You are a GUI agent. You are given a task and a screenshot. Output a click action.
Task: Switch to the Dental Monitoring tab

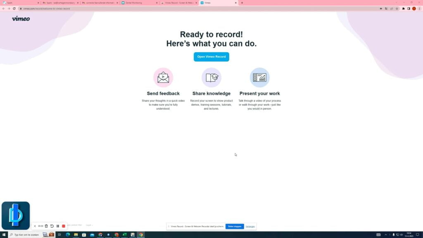[x=138, y=3]
